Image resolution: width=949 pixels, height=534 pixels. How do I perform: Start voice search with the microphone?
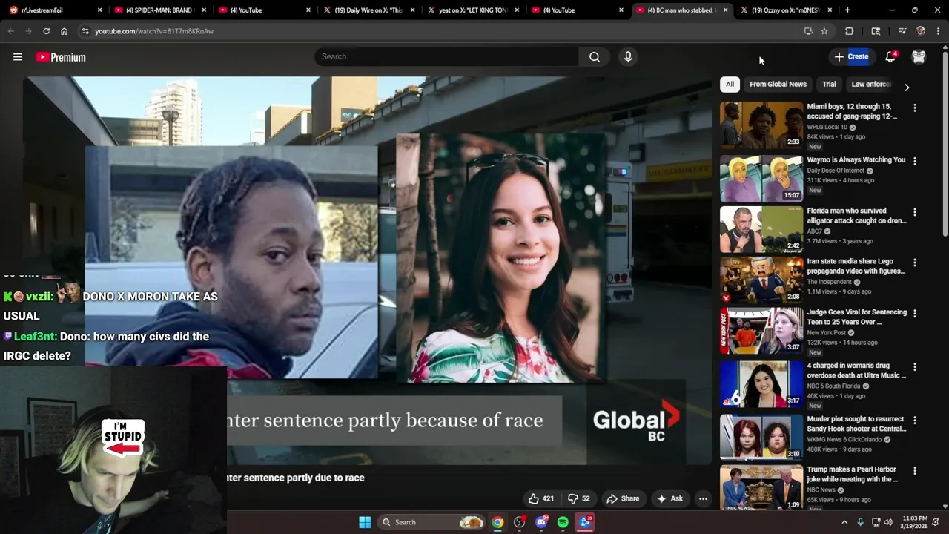(x=628, y=57)
